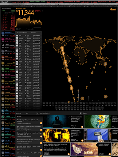Click the market summary heading
Screen dimensions: 118x157
click(x=6, y=9)
